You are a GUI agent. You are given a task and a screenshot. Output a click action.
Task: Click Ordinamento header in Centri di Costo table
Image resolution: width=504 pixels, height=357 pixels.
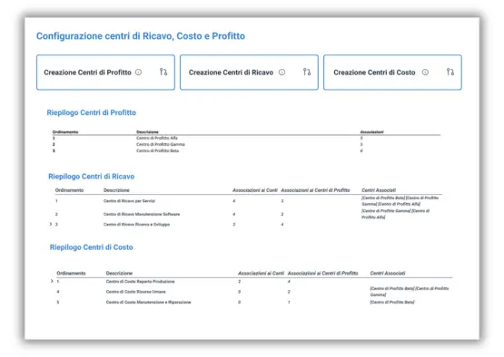click(x=71, y=274)
